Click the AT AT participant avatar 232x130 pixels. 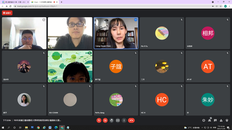point(208,66)
